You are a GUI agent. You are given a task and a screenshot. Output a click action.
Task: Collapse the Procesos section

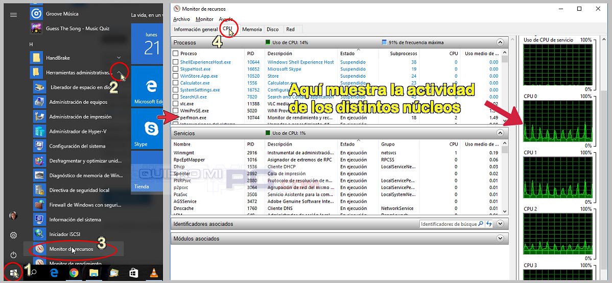pos(500,42)
